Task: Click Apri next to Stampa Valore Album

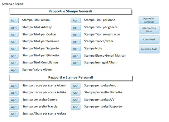Action: point(14,70)
